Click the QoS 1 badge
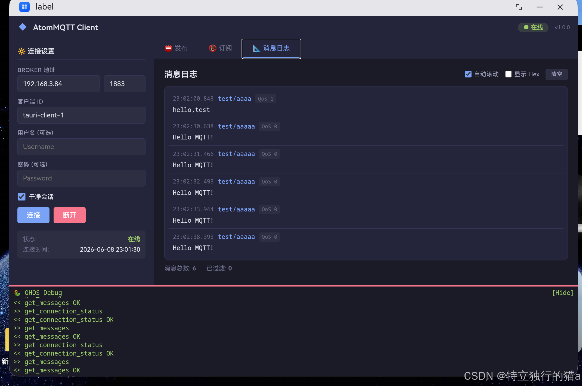 266,99
